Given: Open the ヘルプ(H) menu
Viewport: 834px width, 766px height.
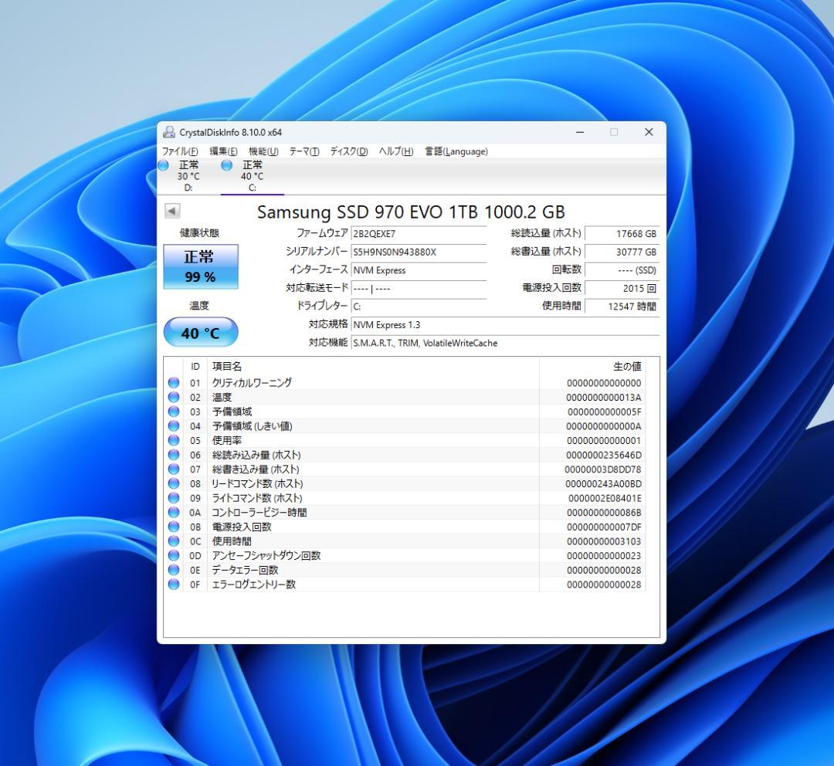Looking at the screenshot, I should 395,151.
